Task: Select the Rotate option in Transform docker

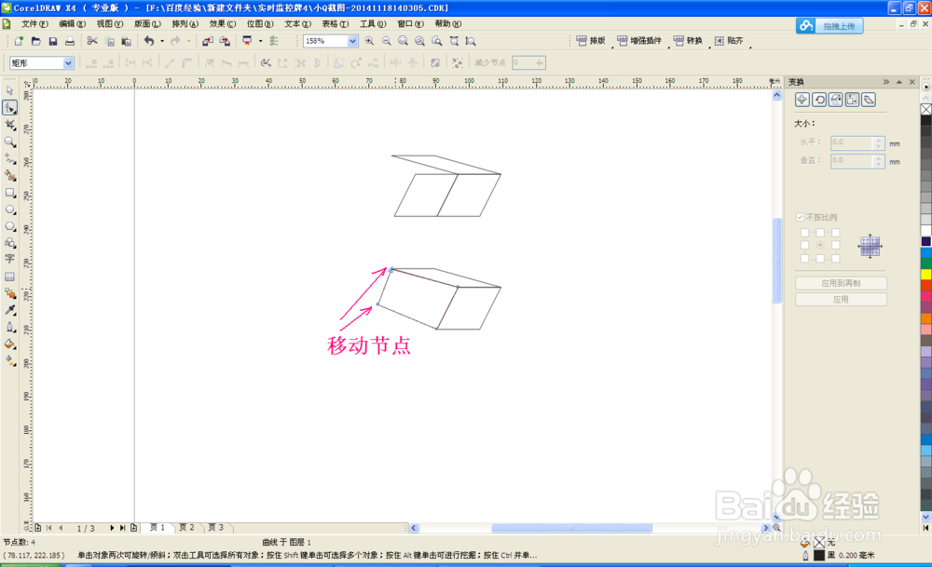Action: coord(820,100)
